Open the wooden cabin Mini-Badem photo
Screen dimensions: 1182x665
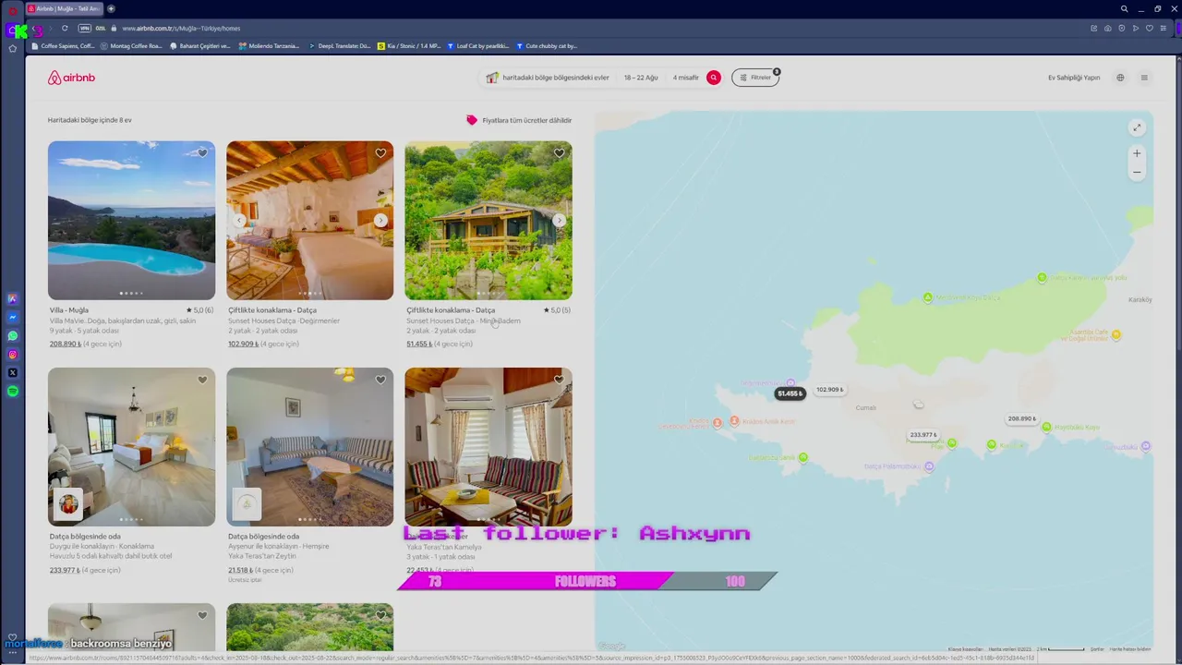488,220
